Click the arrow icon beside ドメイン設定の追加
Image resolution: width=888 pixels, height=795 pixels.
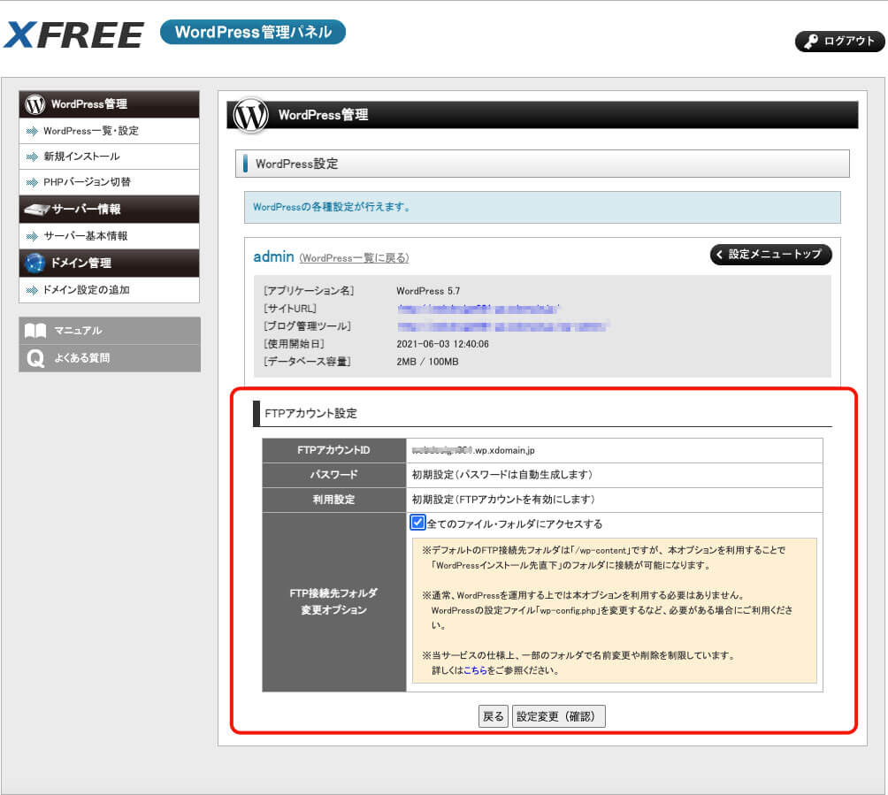32,290
